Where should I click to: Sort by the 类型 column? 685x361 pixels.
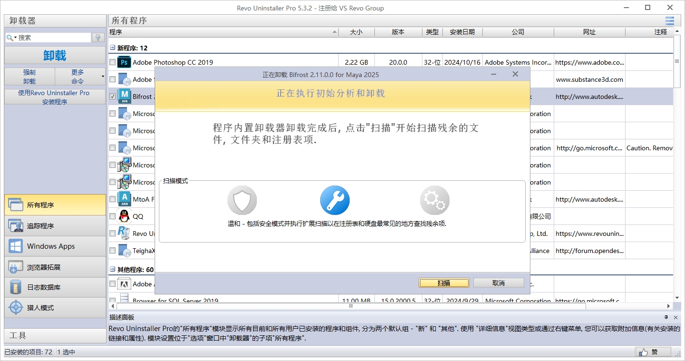tap(432, 32)
